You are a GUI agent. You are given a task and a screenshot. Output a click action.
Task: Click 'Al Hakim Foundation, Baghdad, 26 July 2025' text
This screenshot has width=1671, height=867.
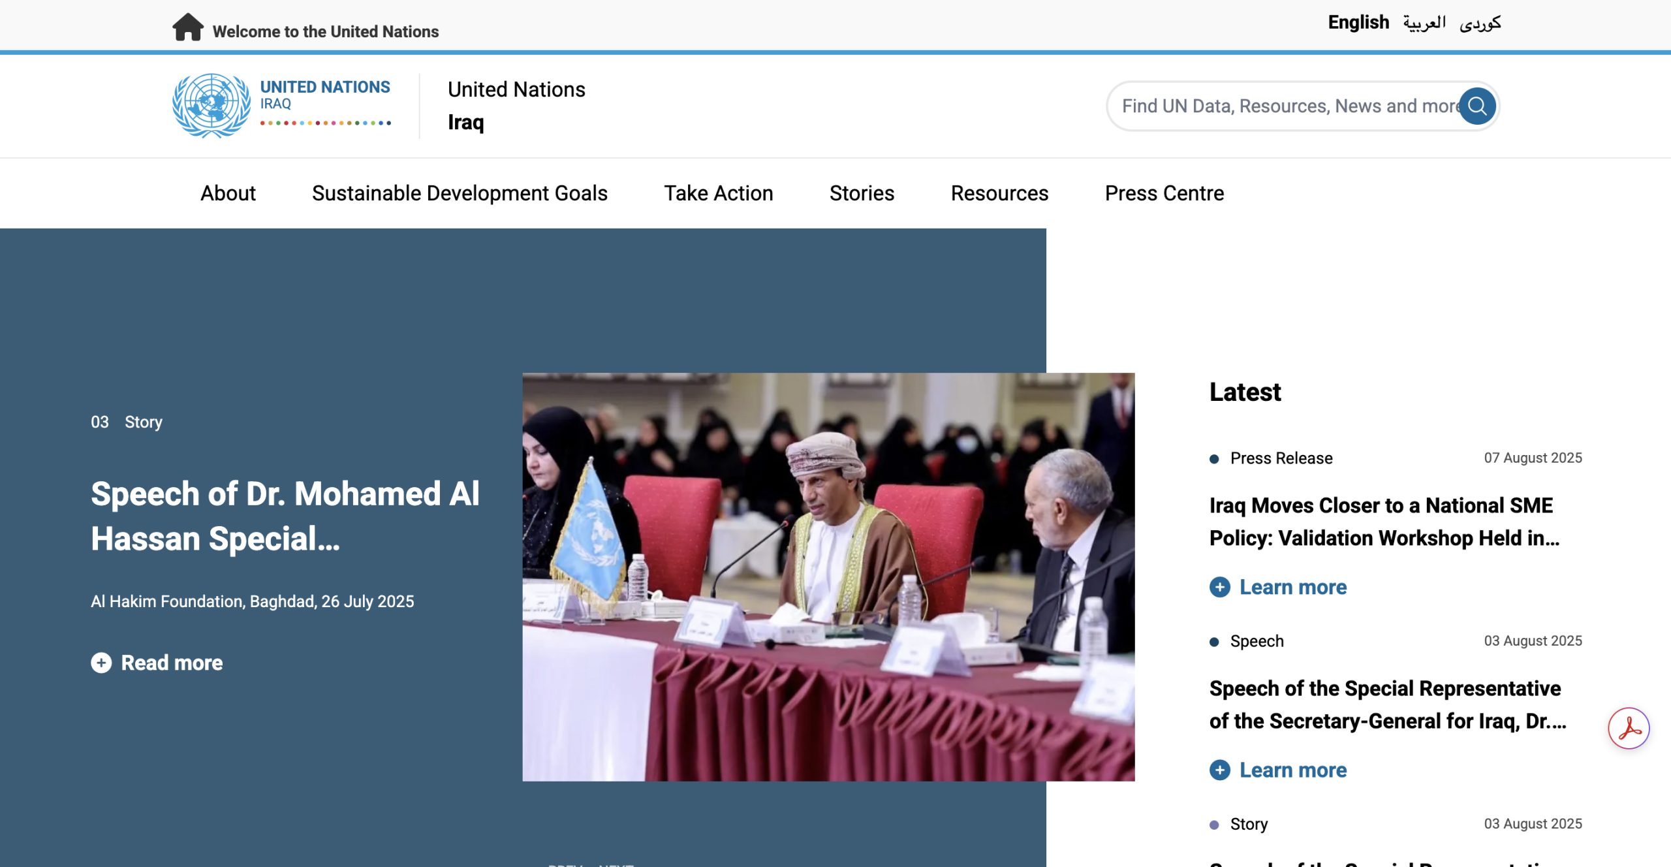(252, 601)
